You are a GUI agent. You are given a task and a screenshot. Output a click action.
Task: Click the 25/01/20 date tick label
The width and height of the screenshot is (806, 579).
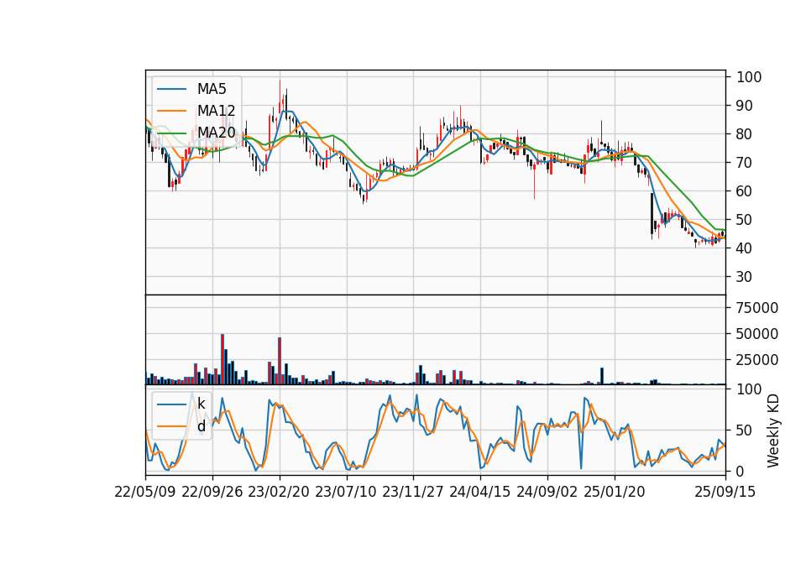click(615, 492)
